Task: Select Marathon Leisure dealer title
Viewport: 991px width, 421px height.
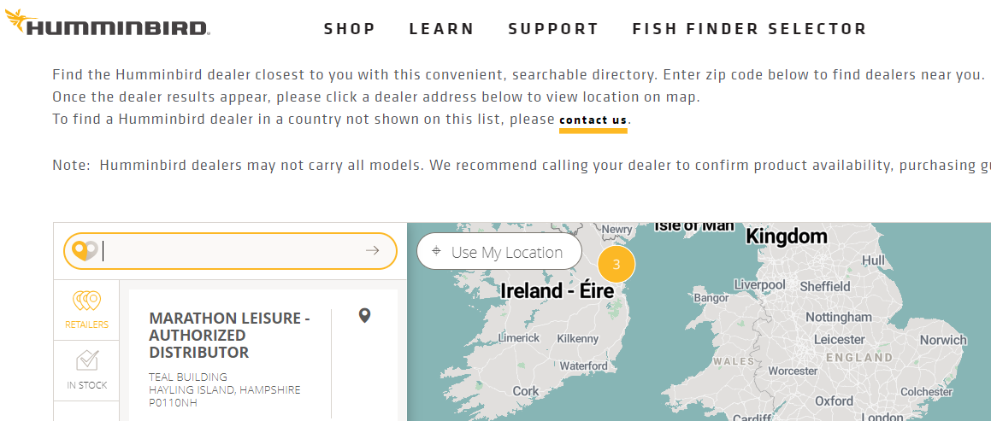Action: [x=229, y=335]
